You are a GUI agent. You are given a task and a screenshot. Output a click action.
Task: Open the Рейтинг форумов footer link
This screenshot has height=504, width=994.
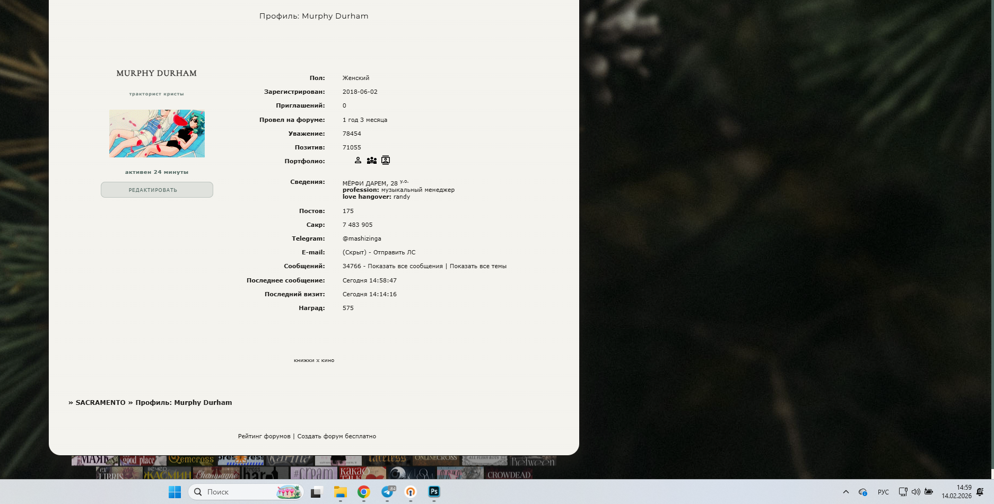point(264,436)
